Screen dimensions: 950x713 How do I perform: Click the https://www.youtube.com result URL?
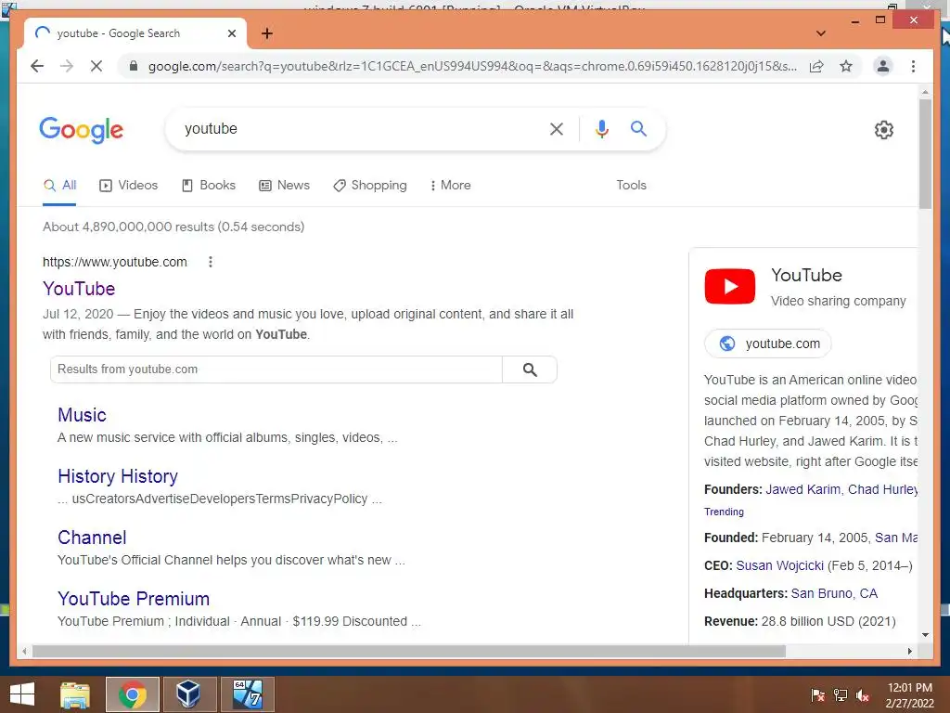114,262
